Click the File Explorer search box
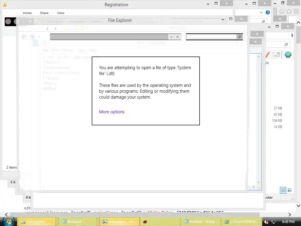Viewport: 301px width, 226px height. [x=211, y=36]
